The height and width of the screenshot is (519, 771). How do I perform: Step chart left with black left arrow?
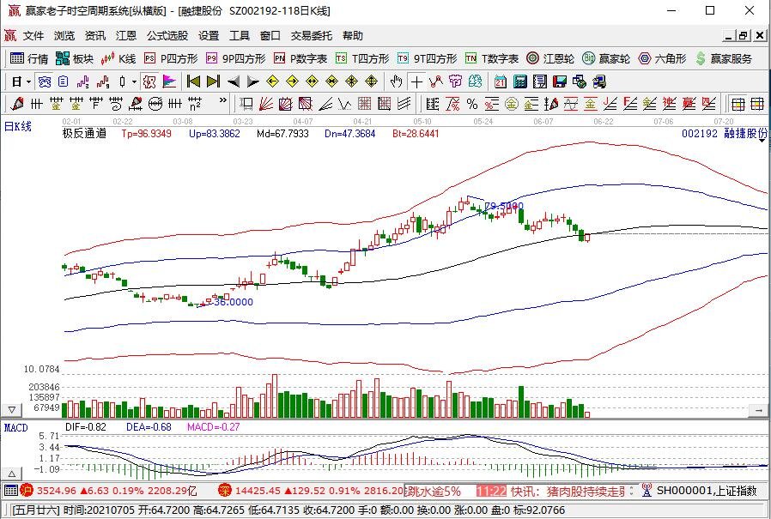point(233,81)
